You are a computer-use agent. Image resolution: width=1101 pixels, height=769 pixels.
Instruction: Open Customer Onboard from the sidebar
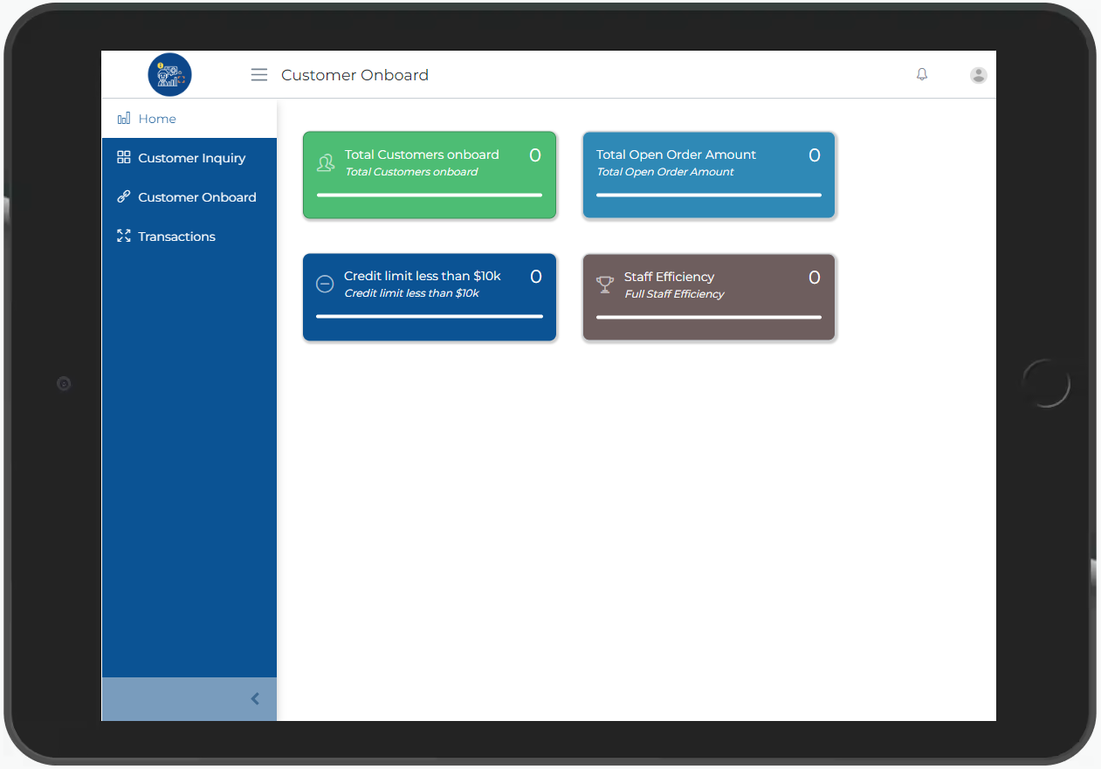click(189, 197)
